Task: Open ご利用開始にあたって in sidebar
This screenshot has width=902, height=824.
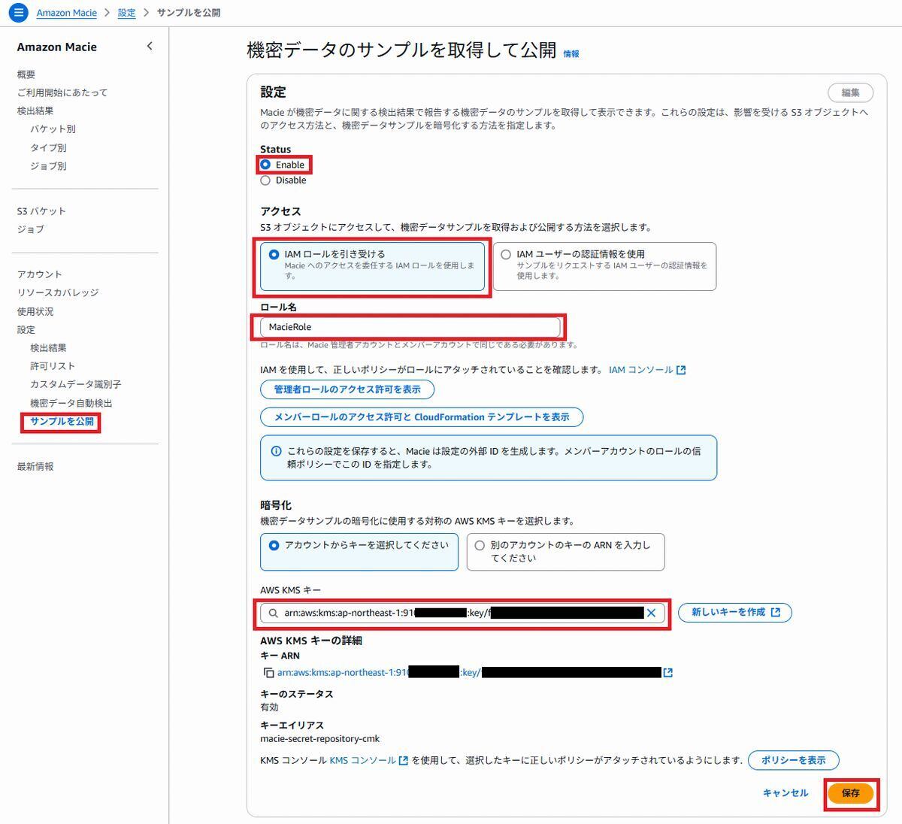Action: click(x=62, y=92)
